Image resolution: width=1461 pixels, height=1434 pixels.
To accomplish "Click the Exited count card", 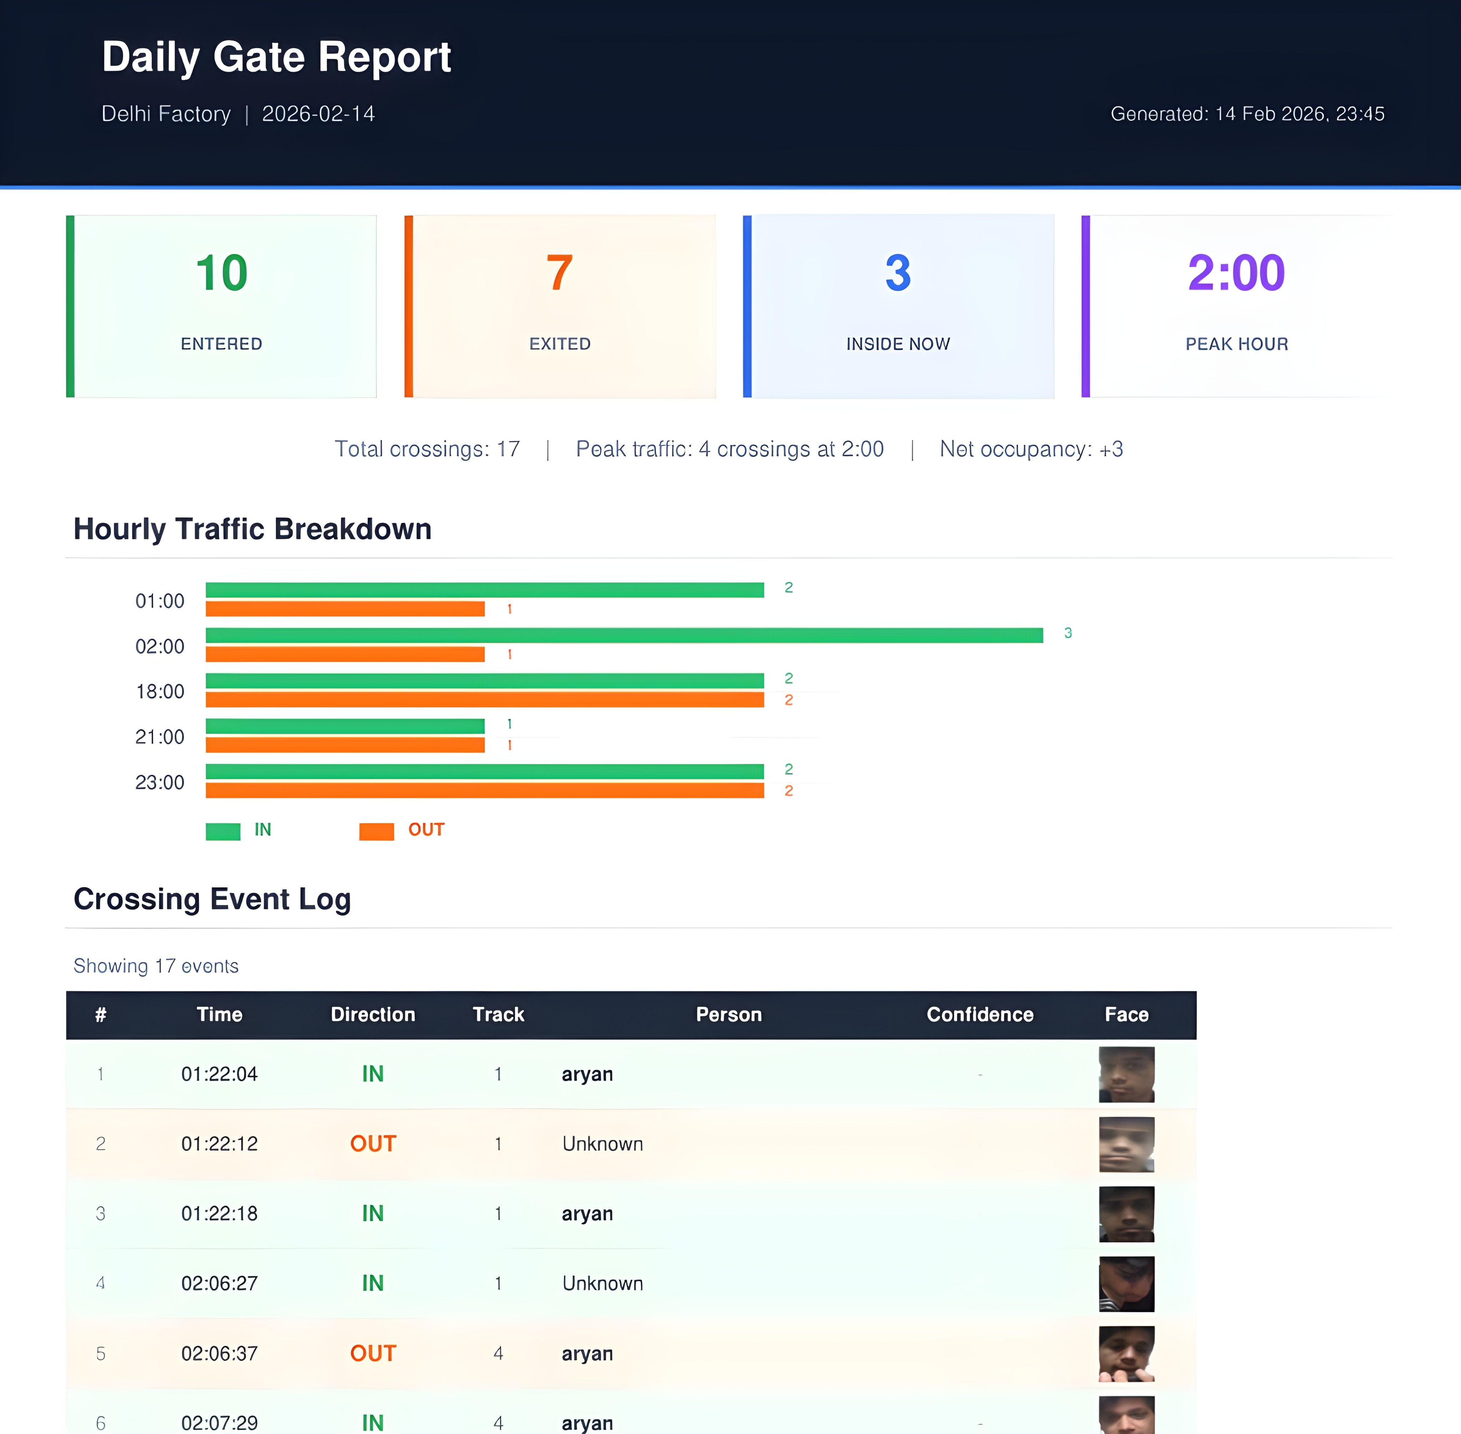I will tap(560, 306).
